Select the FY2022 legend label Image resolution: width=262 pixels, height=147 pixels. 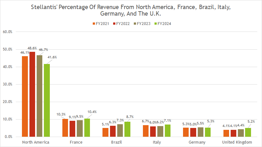pos(123,24)
